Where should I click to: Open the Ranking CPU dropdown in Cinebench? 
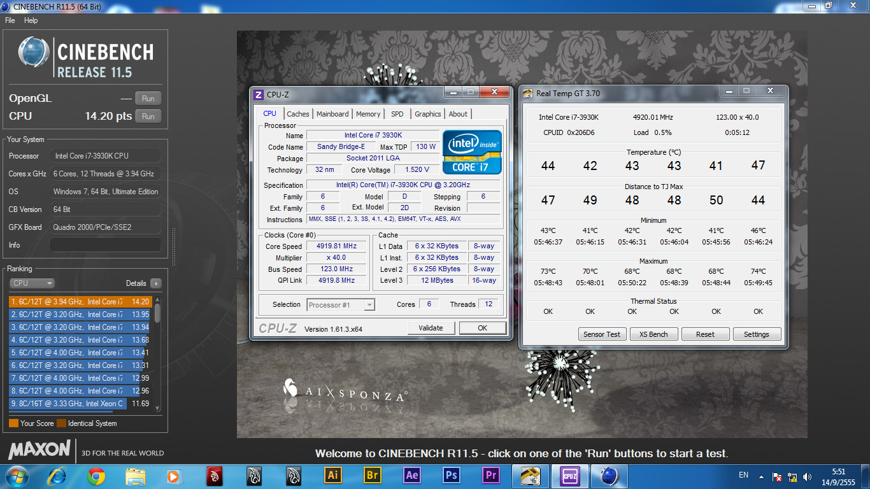(32, 283)
